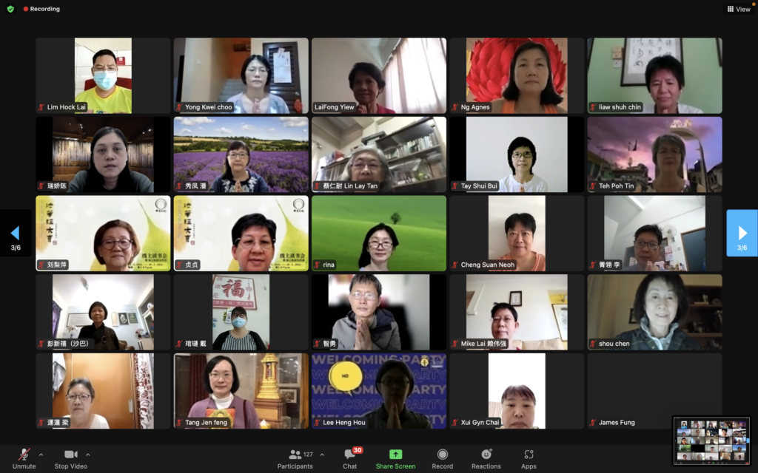Expand arrow next to Participants
This screenshot has height=473, width=758.
point(321,455)
